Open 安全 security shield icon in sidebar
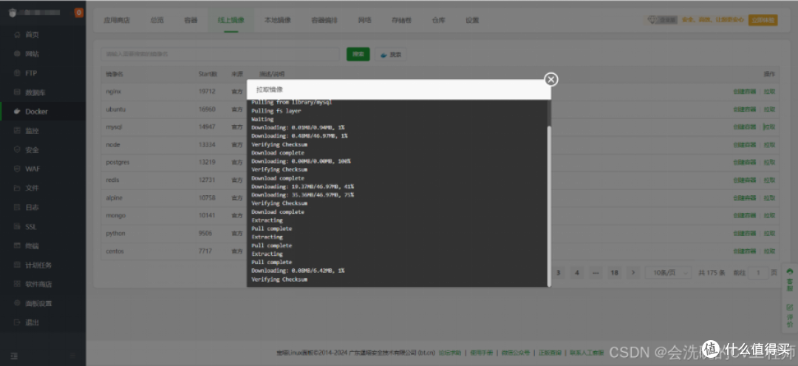Screen dimensions: 798x366 coord(17,149)
